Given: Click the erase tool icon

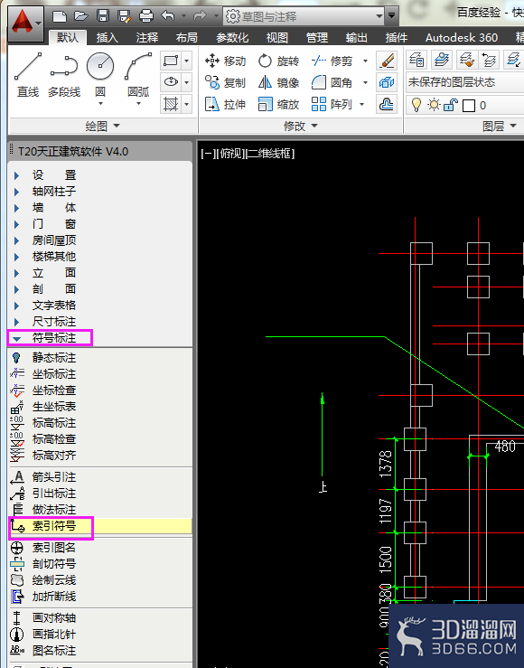Looking at the screenshot, I should (387, 61).
